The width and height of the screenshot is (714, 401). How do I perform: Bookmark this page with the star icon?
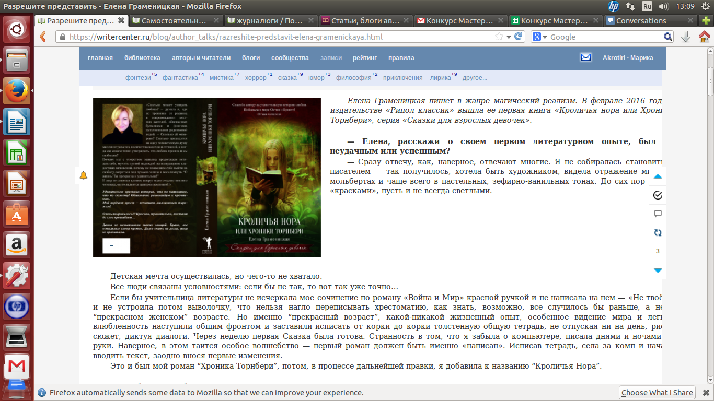pyautogui.click(x=499, y=37)
